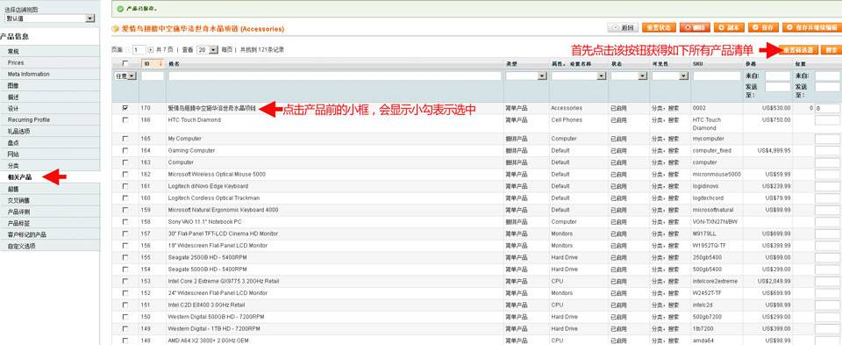Click the price cell US$4,999.95
The image size is (842, 345).
(x=774, y=150)
